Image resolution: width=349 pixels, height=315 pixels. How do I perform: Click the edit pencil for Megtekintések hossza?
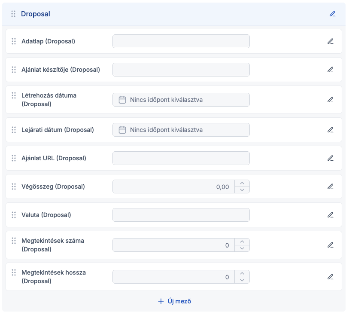pyautogui.click(x=330, y=277)
